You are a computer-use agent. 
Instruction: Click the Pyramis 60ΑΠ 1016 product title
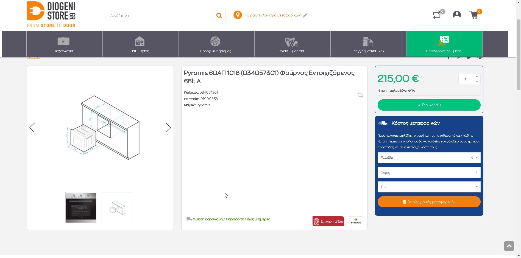coord(269,77)
